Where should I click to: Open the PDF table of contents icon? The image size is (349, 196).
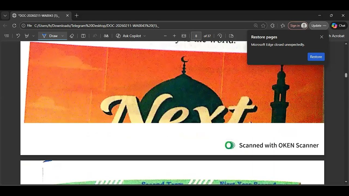tap(7, 36)
